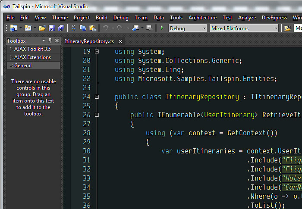Toggle the Toolbox auto-hide pin
Screen dimensions: 302x209
(x=50, y=41)
